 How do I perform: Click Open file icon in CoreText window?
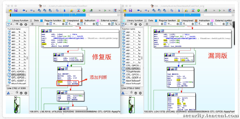pyautogui.click(x=10, y=10)
